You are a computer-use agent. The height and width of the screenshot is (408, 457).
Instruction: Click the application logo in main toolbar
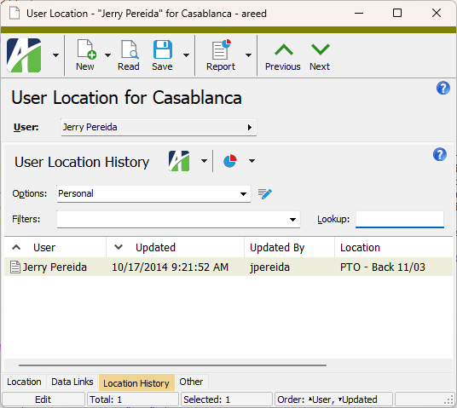(x=24, y=55)
